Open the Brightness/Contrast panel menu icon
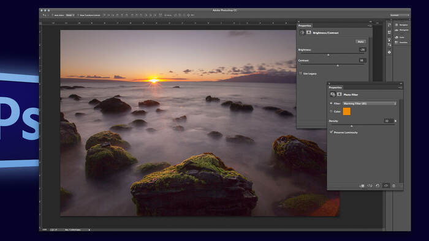 pyautogui.click(x=370, y=26)
